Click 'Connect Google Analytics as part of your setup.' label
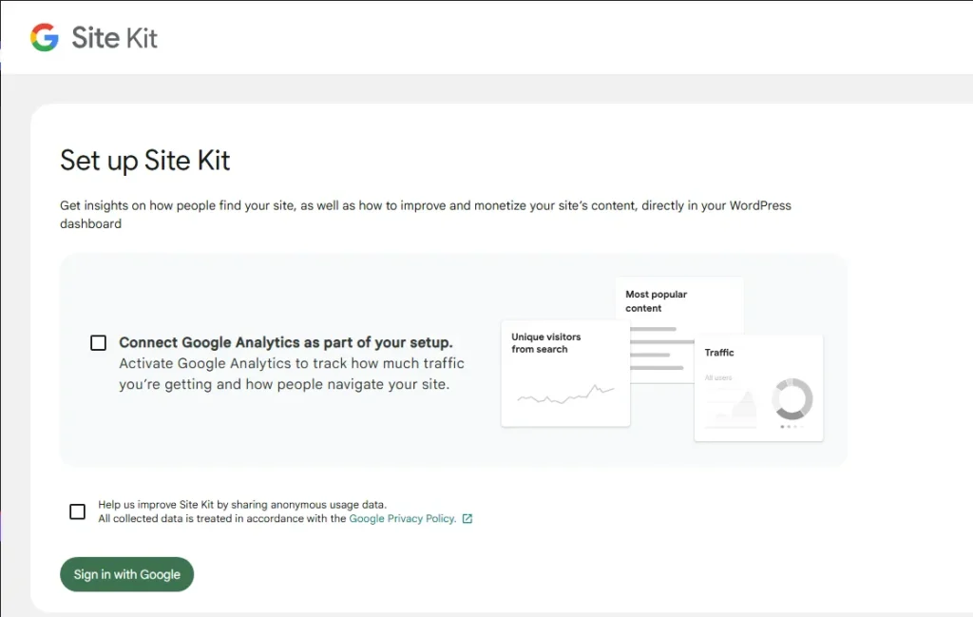This screenshot has height=617, width=973. click(x=286, y=342)
